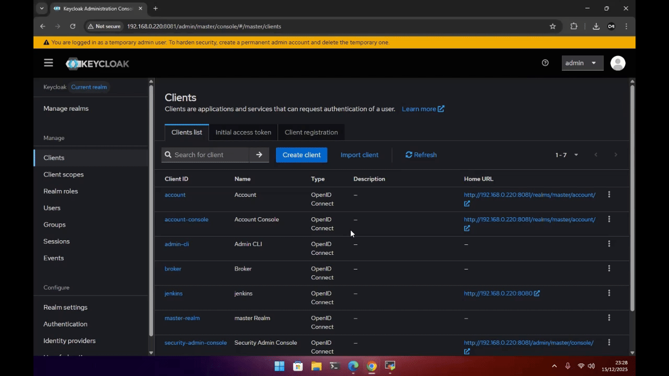
Task: Open the account client ID link
Action: click(x=175, y=195)
